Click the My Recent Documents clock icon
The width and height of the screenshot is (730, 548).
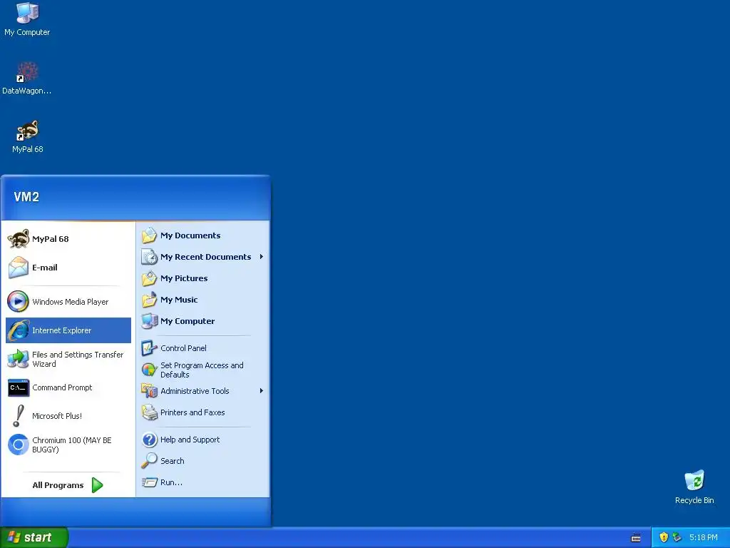coord(149,257)
